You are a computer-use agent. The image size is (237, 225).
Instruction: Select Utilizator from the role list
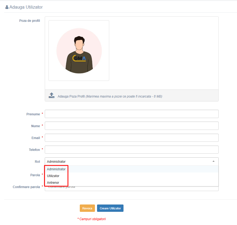point(132,176)
